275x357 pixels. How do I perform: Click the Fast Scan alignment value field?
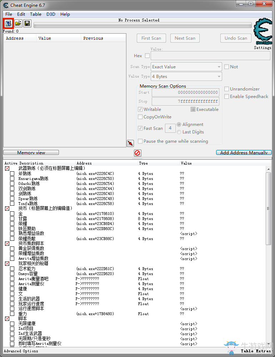click(170, 128)
